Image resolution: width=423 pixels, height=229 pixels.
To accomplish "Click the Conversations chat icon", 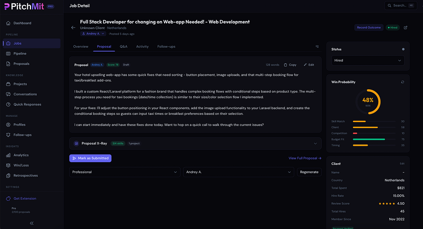I will (x=8, y=94).
